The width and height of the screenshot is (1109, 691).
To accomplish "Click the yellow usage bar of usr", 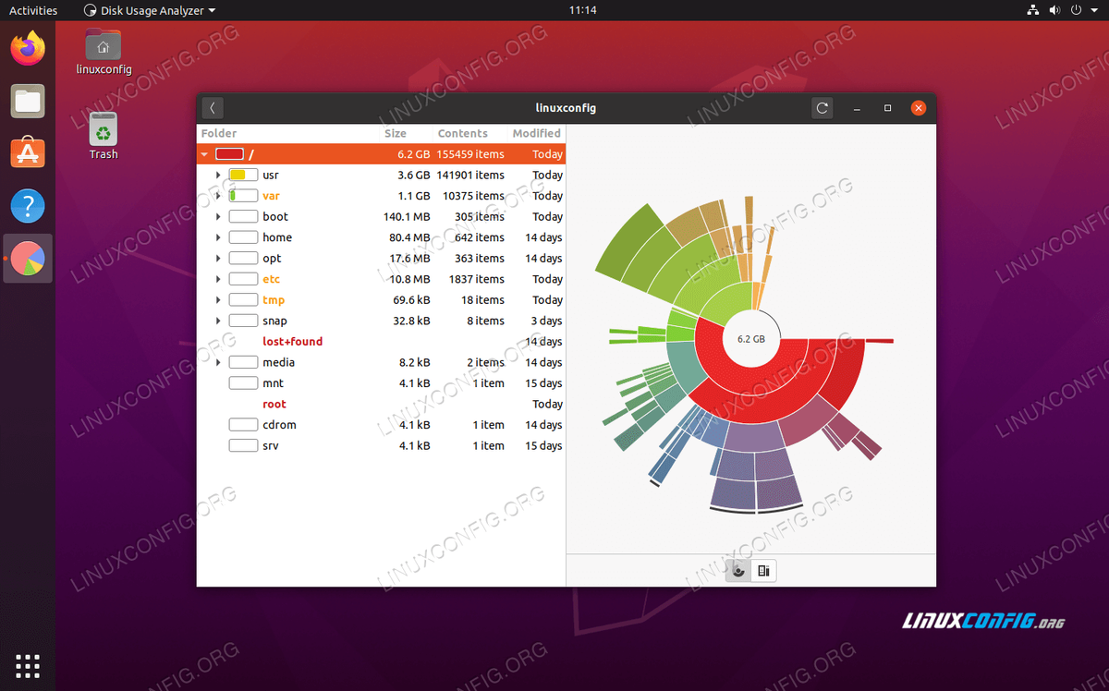I will [x=243, y=175].
